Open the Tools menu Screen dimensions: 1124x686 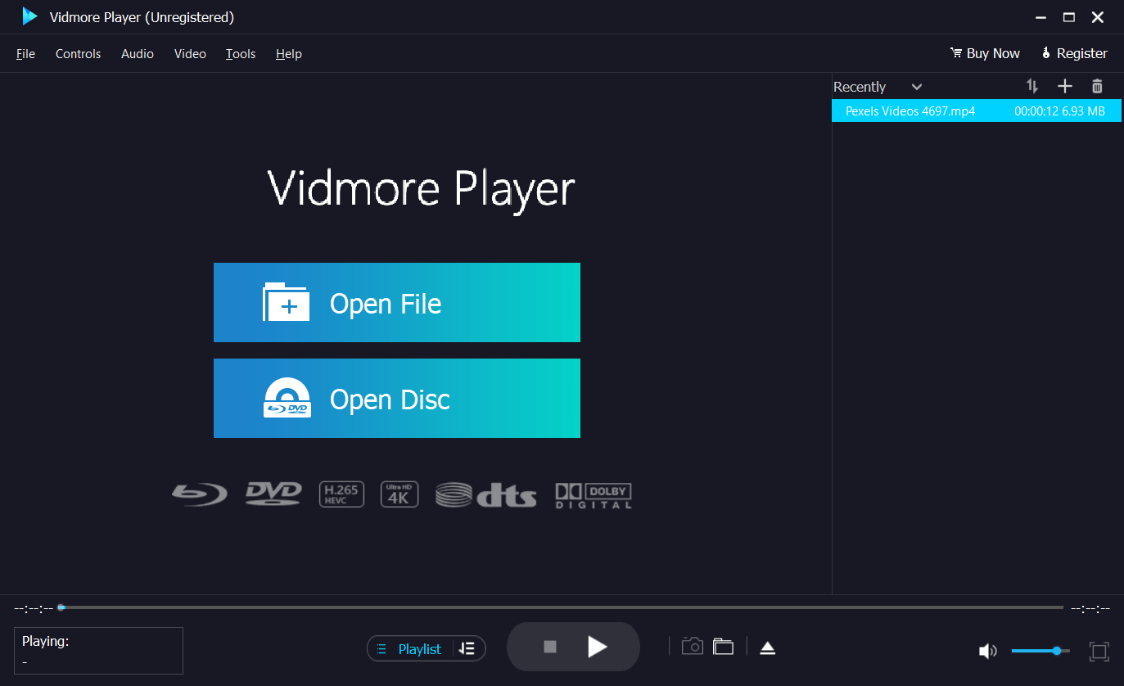pyautogui.click(x=241, y=54)
